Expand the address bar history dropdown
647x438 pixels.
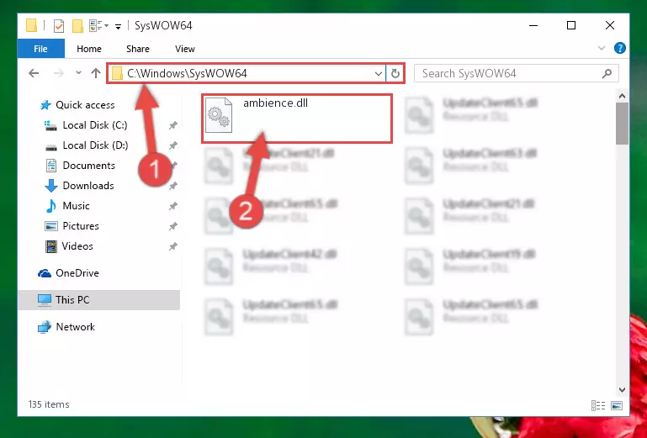[379, 74]
